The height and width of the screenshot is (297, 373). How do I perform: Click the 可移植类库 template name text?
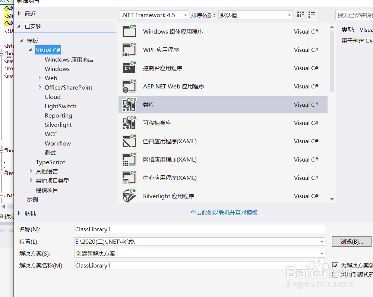coord(157,123)
